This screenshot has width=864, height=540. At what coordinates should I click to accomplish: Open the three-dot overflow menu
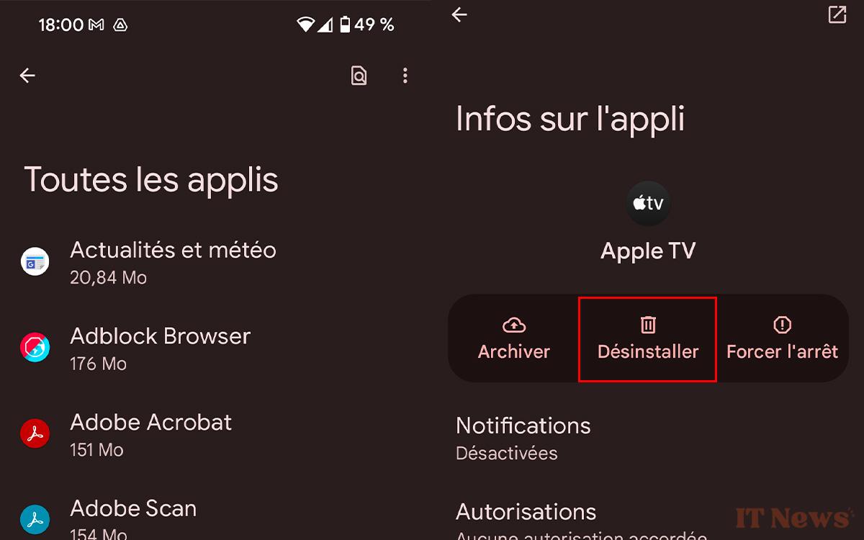tap(405, 76)
